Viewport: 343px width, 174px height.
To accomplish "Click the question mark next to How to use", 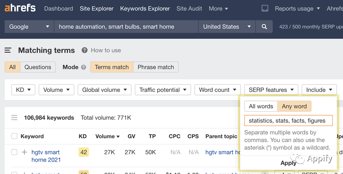I will tap(84, 50).
